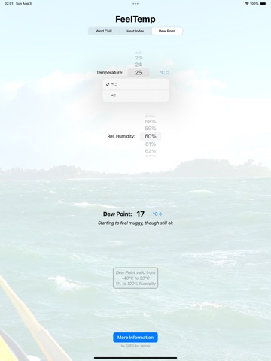The image size is (271, 361).
Task: Open the temperature unit °C dropdown
Action: click(164, 73)
